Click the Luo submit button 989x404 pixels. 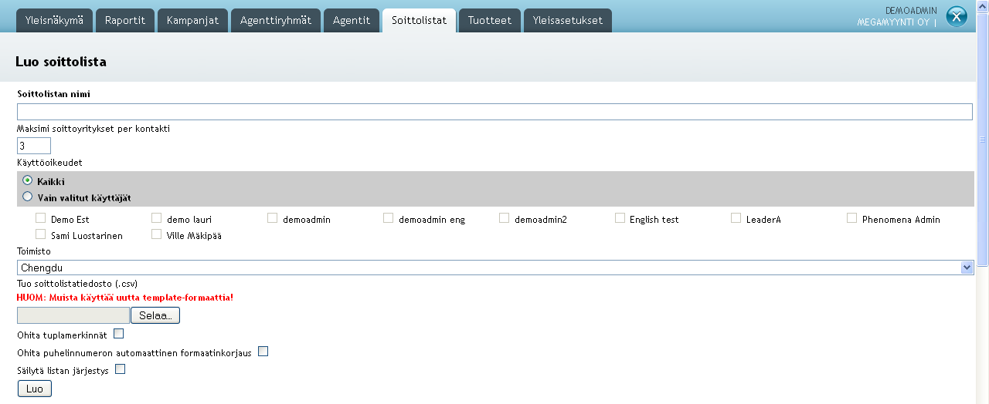click(x=35, y=389)
